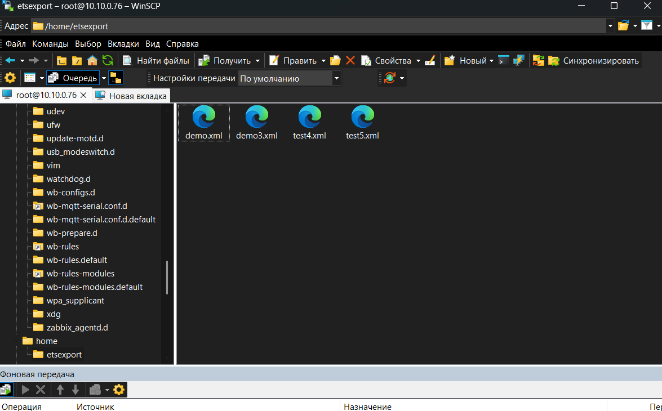Select the wb-rules folder in tree
This screenshot has height=411, width=662.
coord(63,247)
